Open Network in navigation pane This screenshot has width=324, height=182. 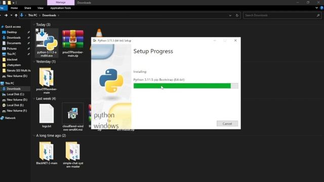pyautogui.click(x=10, y=118)
